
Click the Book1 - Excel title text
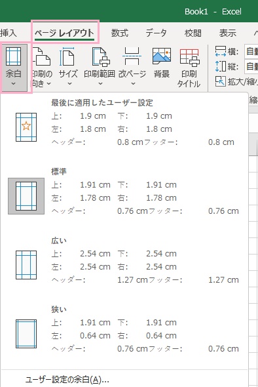tap(213, 12)
